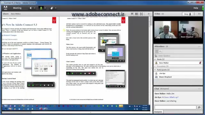Screen dimensions: 205x115
Task: Click the first view mode button in the Share pod
Action: [132, 14]
